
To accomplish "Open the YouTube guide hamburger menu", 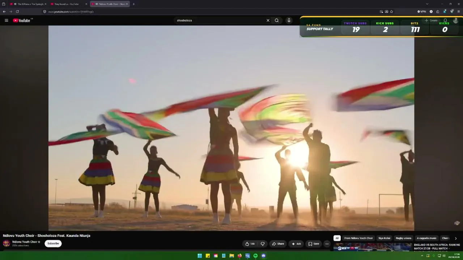I will tap(6, 20).
